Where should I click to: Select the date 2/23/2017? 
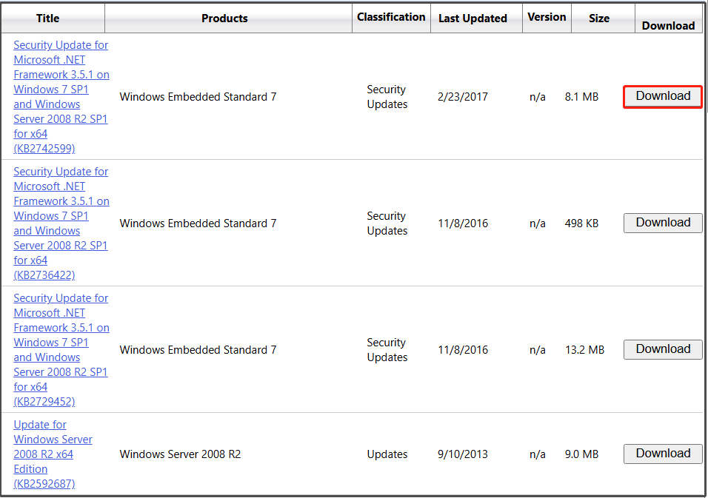463,97
